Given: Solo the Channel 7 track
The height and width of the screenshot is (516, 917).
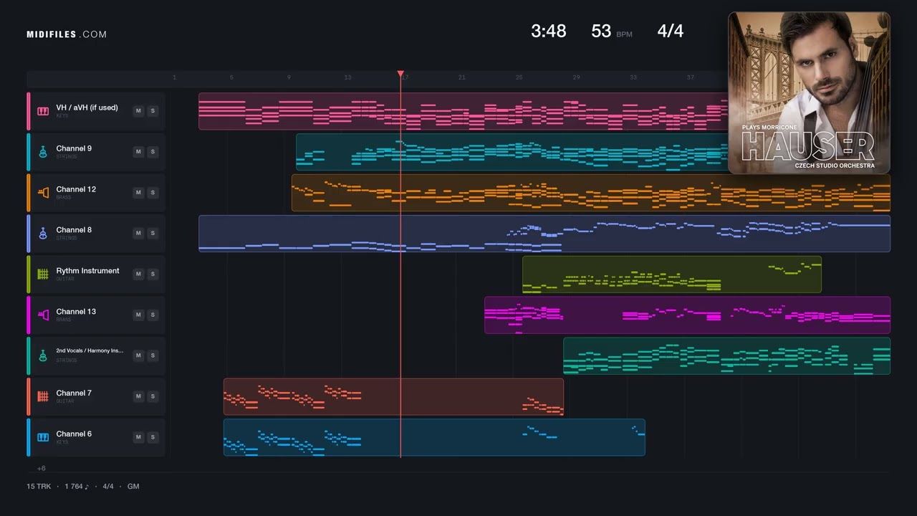Looking at the screenshot, I should (153, 397).
